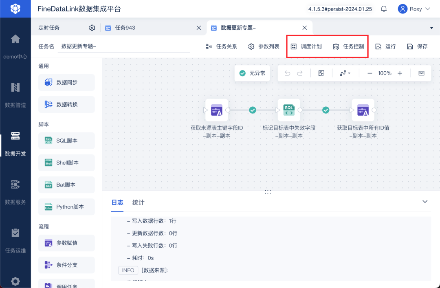The image size is (440, 288).
Task: Add 条件分支 node from palette
Action: click(66, 265)
